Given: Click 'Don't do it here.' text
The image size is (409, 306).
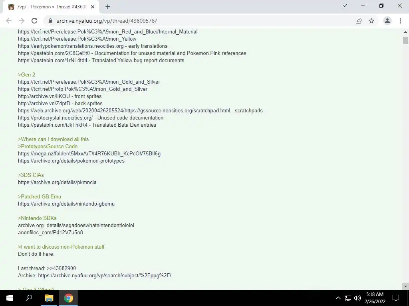Looking at the screenshot, I should pyautogui.click(x=36, y=254).
